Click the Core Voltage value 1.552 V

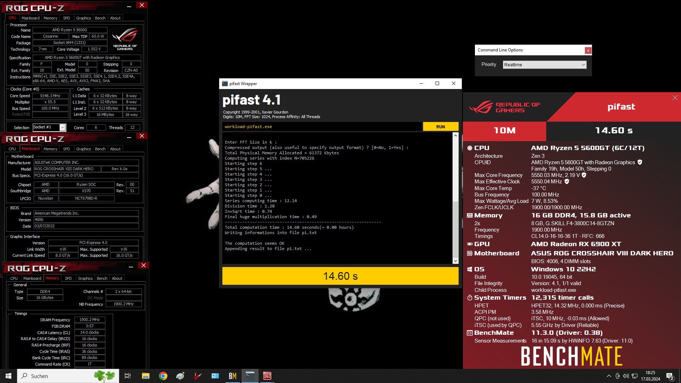(x=94, y=49)
